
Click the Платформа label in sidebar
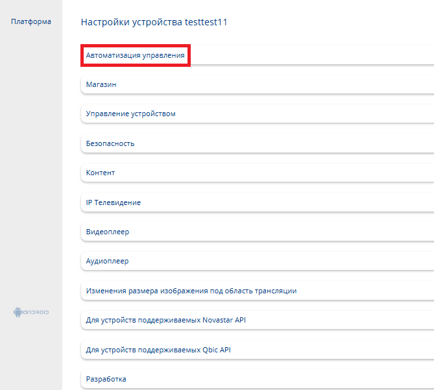(x=30, y=22)
